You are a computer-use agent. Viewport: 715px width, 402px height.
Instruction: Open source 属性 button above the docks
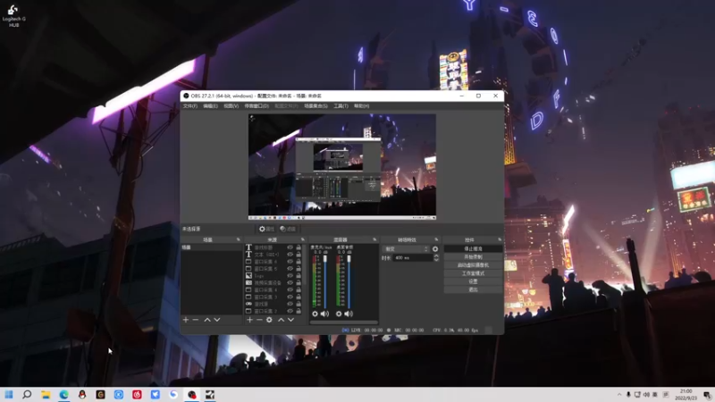point(266,229)
